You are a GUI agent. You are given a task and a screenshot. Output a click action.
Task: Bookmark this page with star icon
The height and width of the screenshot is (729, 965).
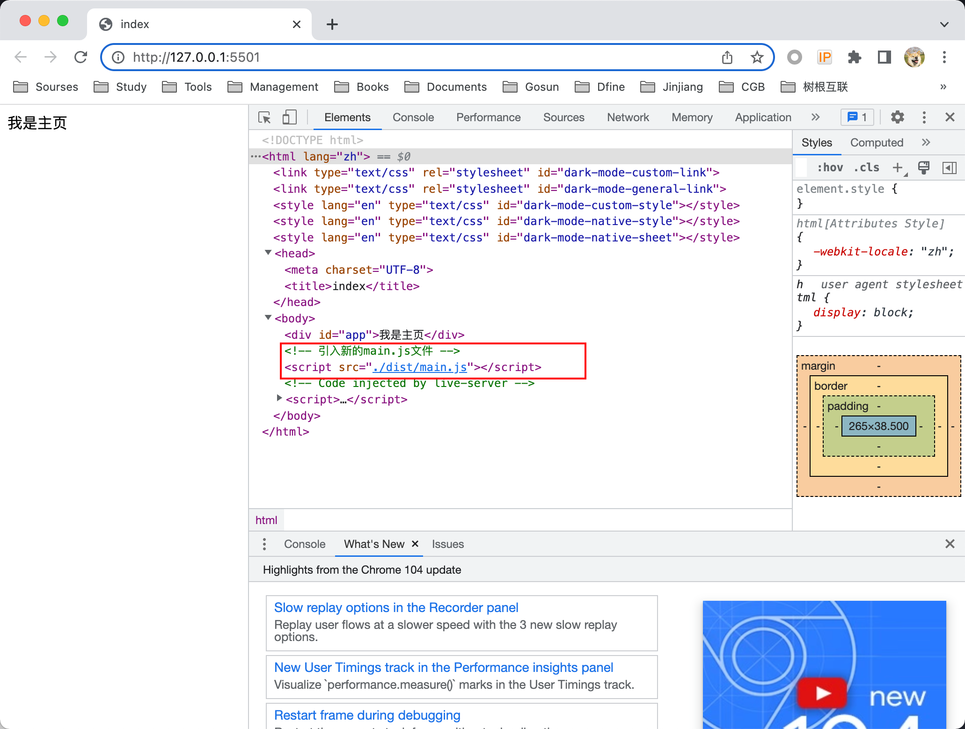pyautogui.click(x=757, y=58)
